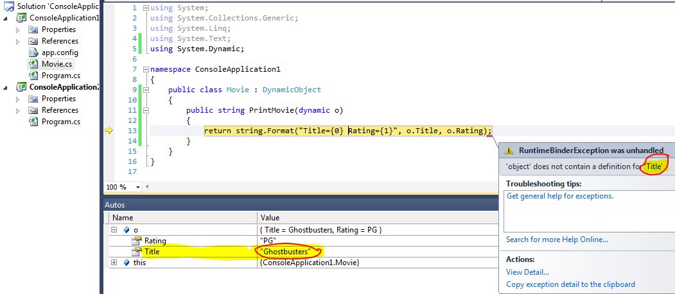The width and height of the screenshot is (675, 294).
Task: Click the warning icon in exception popup
Action: point(509,151)
